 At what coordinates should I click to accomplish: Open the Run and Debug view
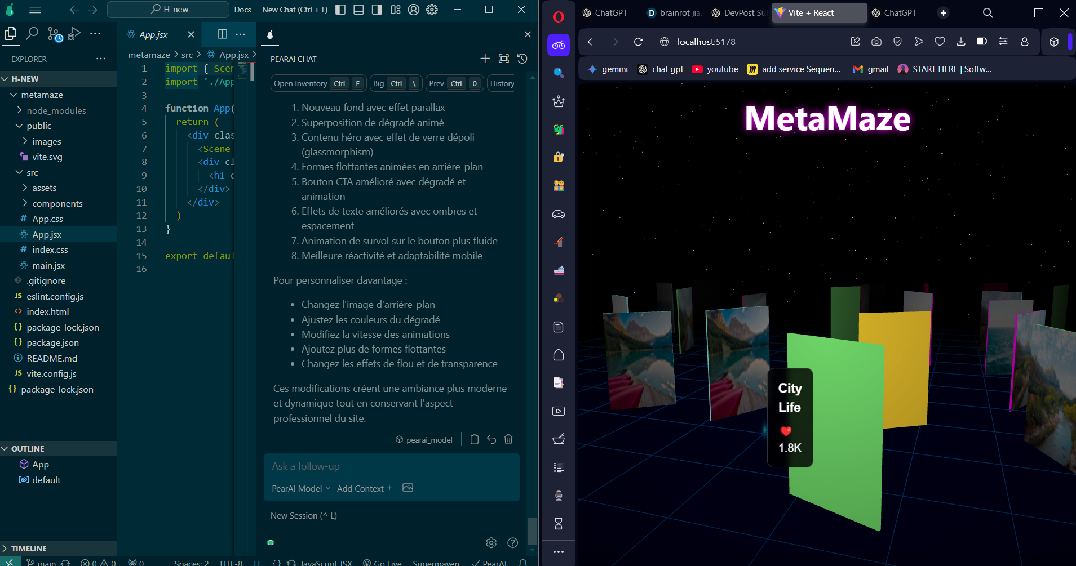(74, 34)
